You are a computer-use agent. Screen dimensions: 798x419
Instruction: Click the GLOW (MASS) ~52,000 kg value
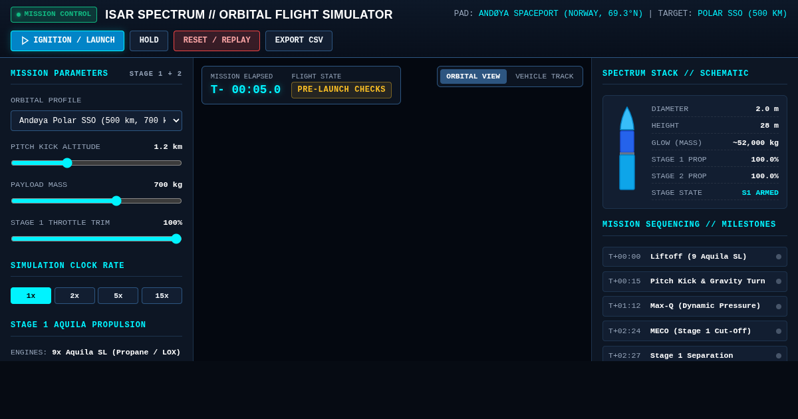[755, 143]
